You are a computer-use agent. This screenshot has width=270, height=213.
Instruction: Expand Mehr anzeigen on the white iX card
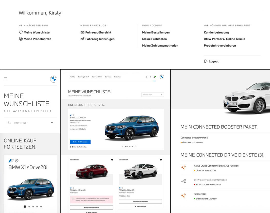tap(140, 206)
